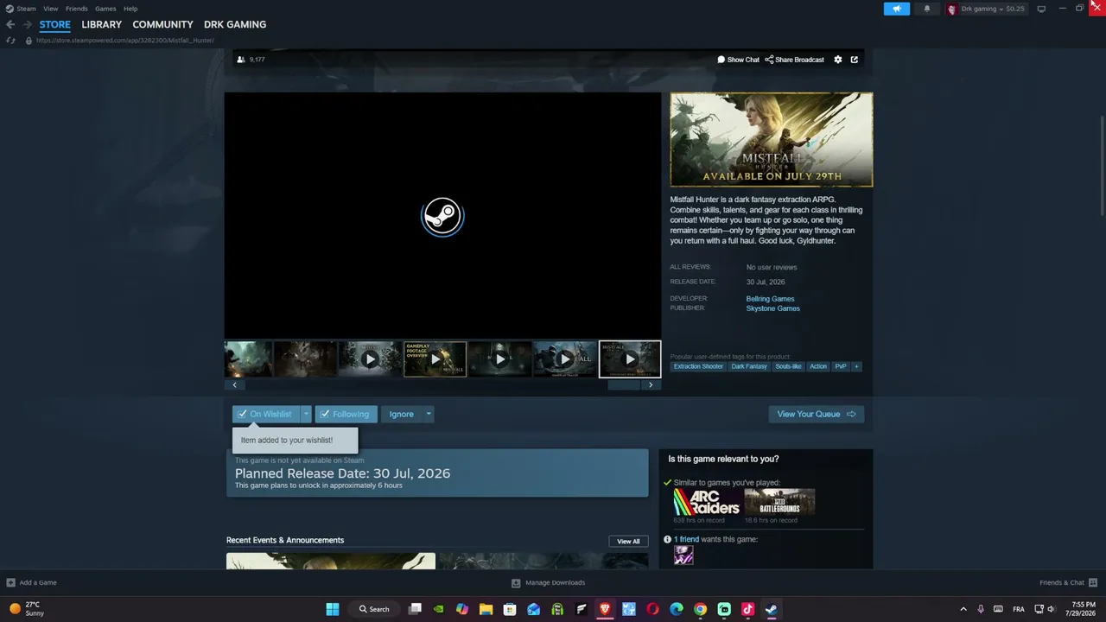The height and width of the screenshot is (622, 1106).
Task: Click the Steam logo in the video player
Action: (x=442, y=216)
